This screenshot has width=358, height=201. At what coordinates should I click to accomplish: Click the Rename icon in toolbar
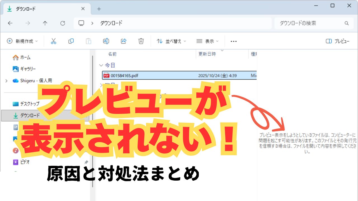(106, 41)
